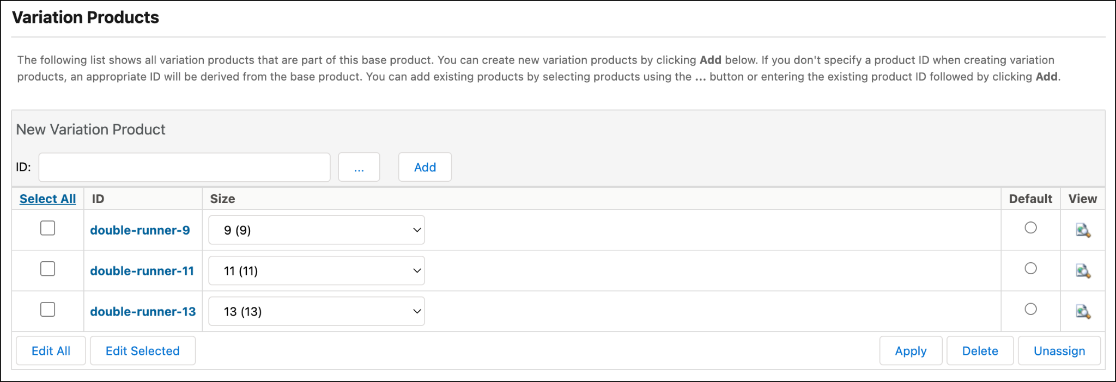Click the Select All link
Image resolution: width=1116 pixels, height=382 pixels.
pyautogui.click(x=48, y=199)
